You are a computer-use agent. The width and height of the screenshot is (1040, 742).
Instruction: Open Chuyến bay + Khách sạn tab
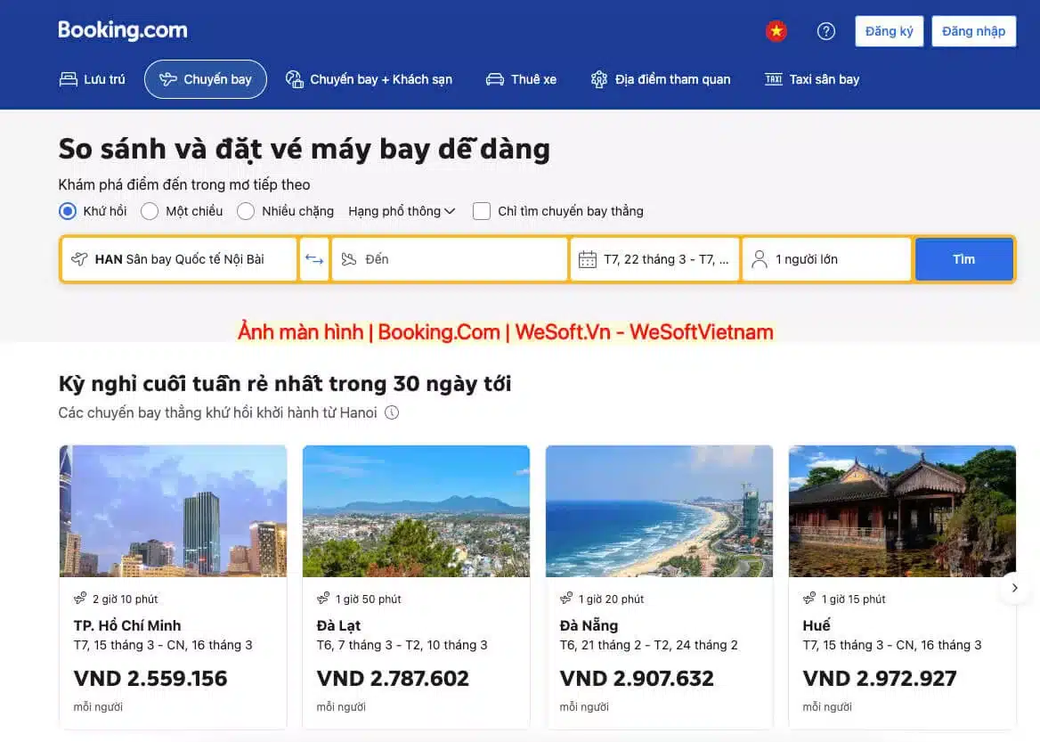pos(369,79)
